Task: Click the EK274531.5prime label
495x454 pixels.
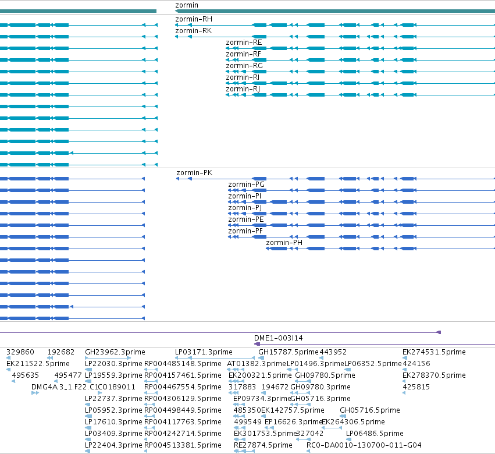Action: click(434, 352)
